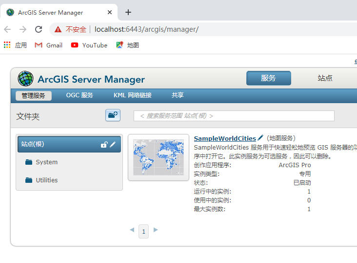357x263 pixels.
Task: Click the ArcGIS globe logo
Action: coord(25,78)
